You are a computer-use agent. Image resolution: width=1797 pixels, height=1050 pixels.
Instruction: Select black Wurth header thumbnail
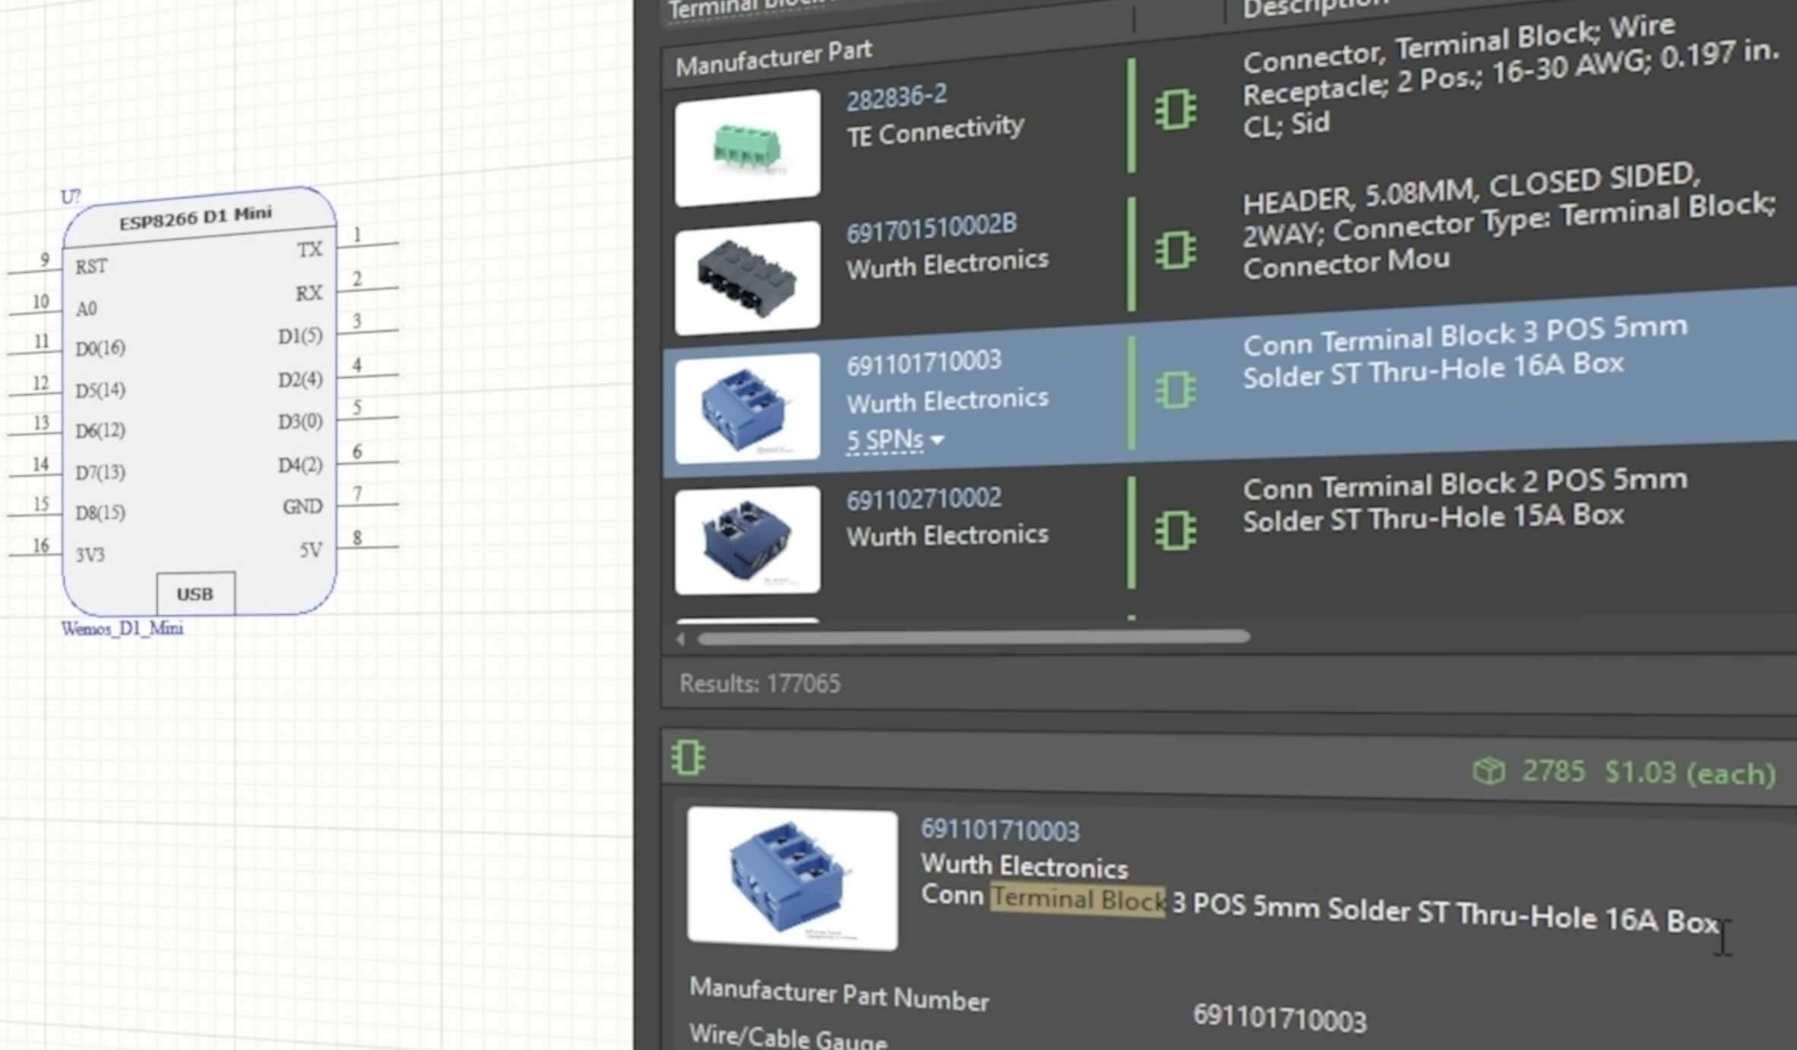click(x=747, y=279)
